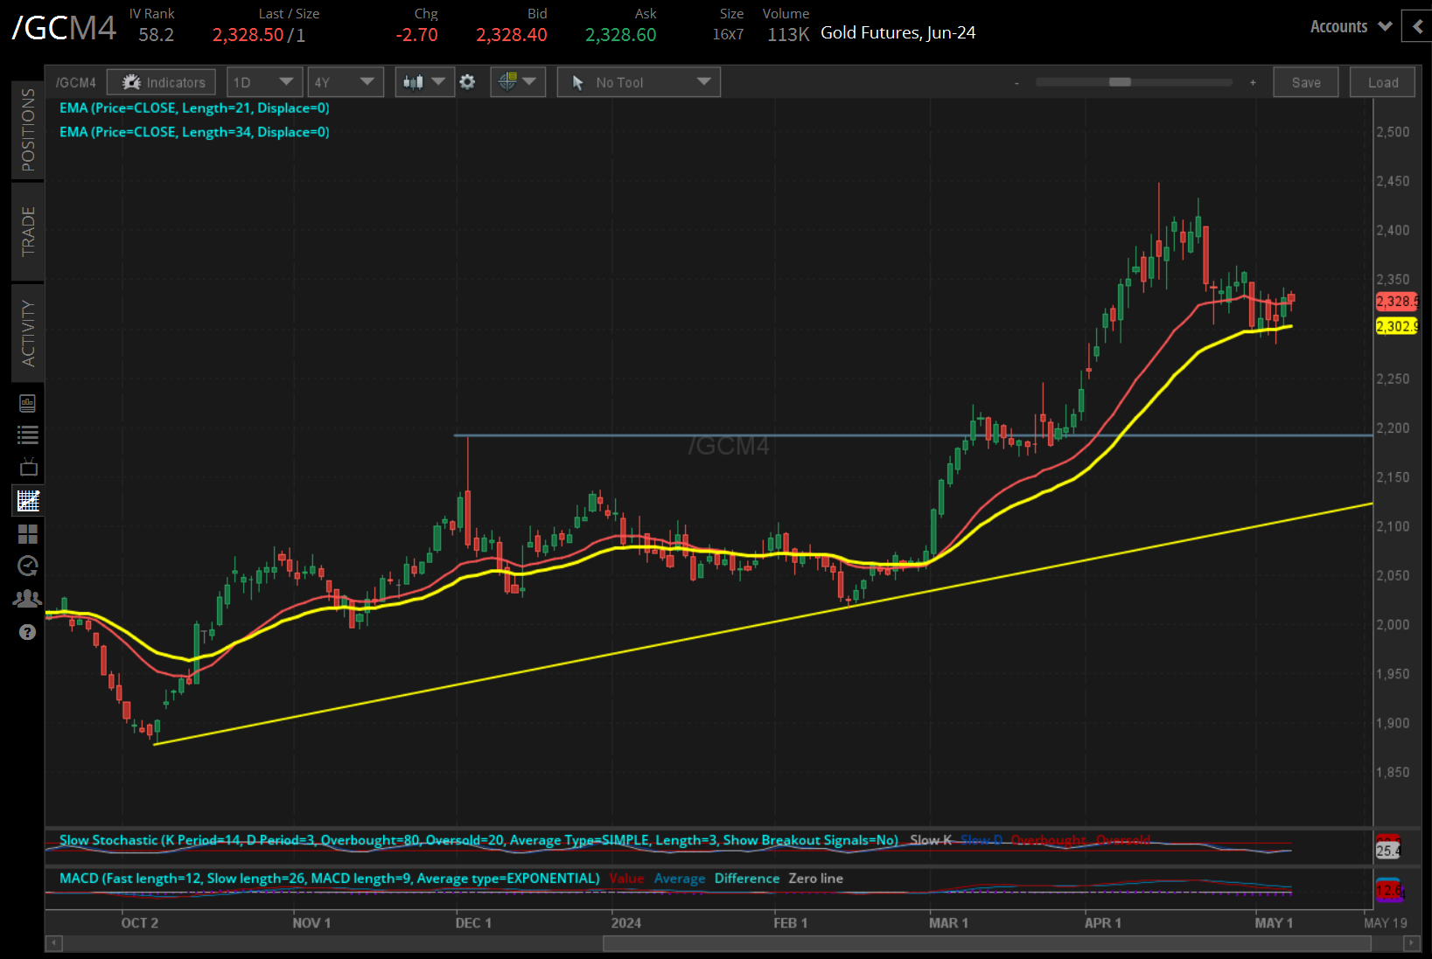This screenshot has width=1432, height=959.
Task: Open the clock history icon
Action: click(x=28, y=566)
